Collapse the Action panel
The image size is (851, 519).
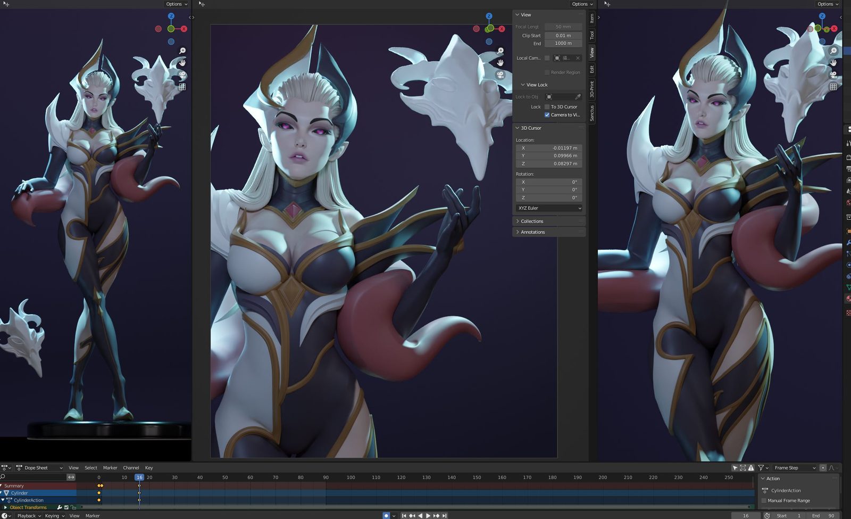[763, 479]
